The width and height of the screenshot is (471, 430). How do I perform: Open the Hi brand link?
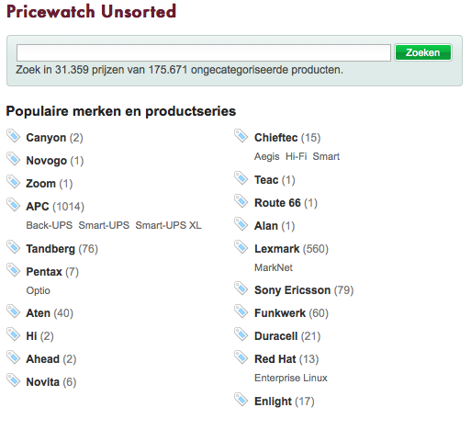coord(31,336)
